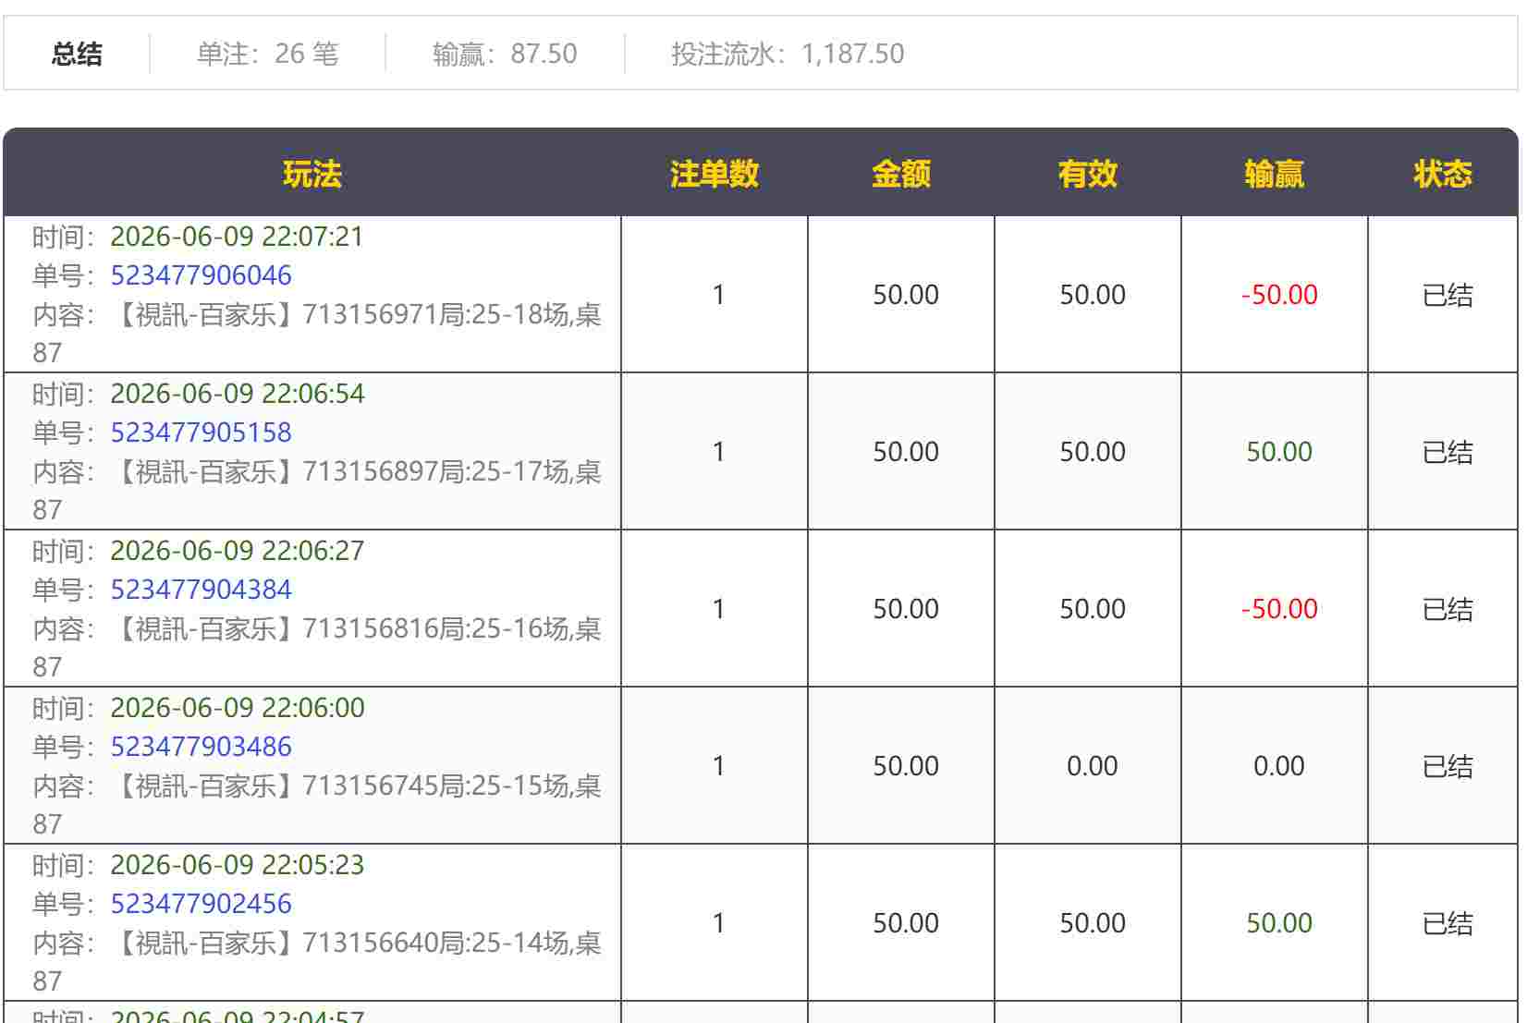Click the 0.00 有效 value for order 523477903486
1527x1023 pixels.
[x=1093, y=766]
